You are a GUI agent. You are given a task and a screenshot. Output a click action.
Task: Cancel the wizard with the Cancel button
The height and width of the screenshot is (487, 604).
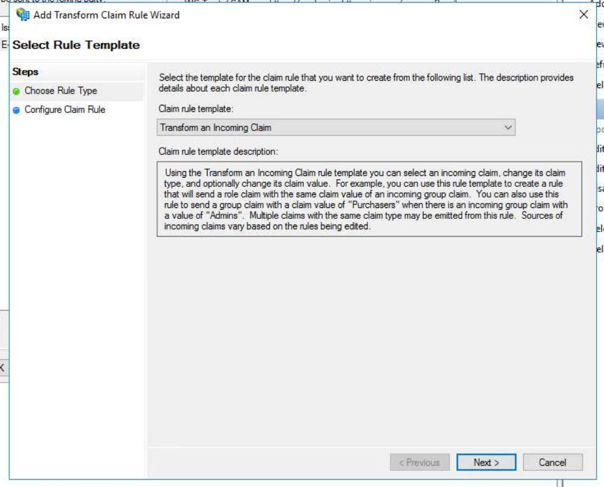pyautogui.click(x=552, y=462)
